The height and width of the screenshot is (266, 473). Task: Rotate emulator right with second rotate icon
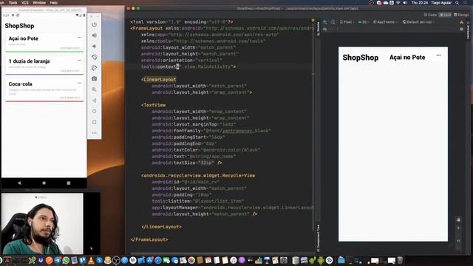(x=94, y=68)
